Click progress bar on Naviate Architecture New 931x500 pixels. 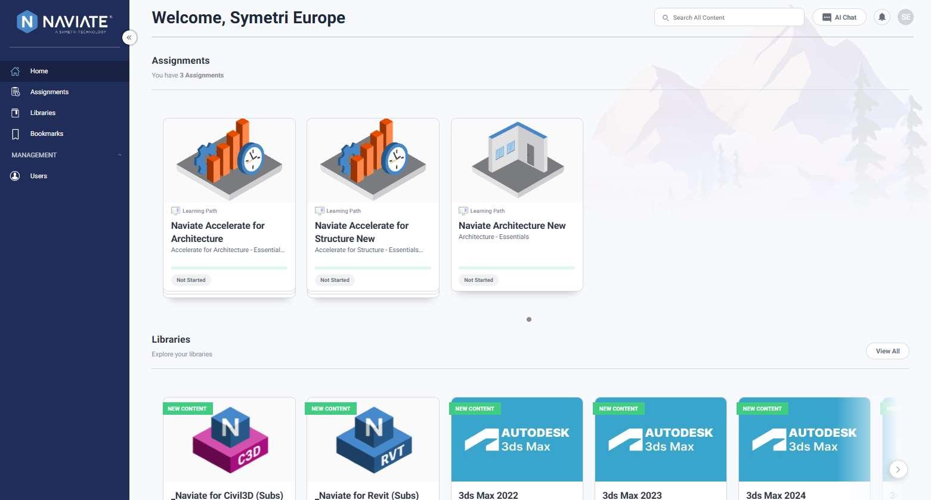(x=516, y=268)
